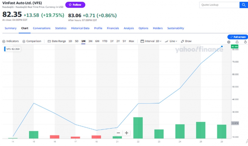Image resolution: width=248 pixels, height=146 pixels.
Task: Click the +13.58 (+19.75%) change text
Action: 44,15
